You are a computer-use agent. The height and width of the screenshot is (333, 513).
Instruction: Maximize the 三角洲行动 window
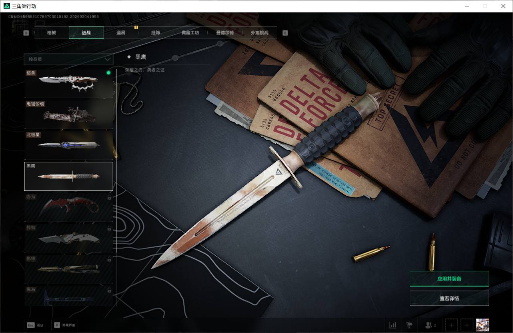485,6
